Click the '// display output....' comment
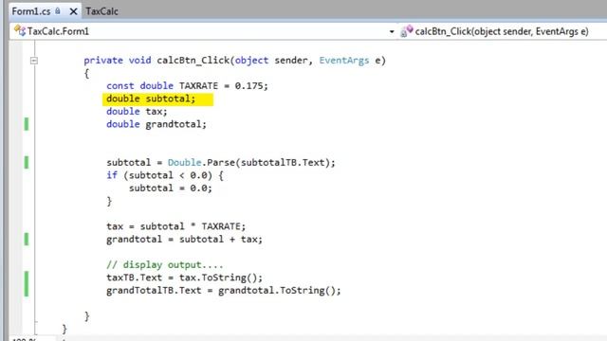The width and height of the screenshot is (607, 341). point(164,265)
